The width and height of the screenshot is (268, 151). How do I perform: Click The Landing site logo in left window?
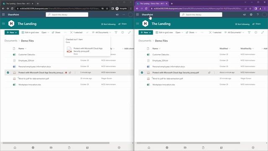coord(11,23)
